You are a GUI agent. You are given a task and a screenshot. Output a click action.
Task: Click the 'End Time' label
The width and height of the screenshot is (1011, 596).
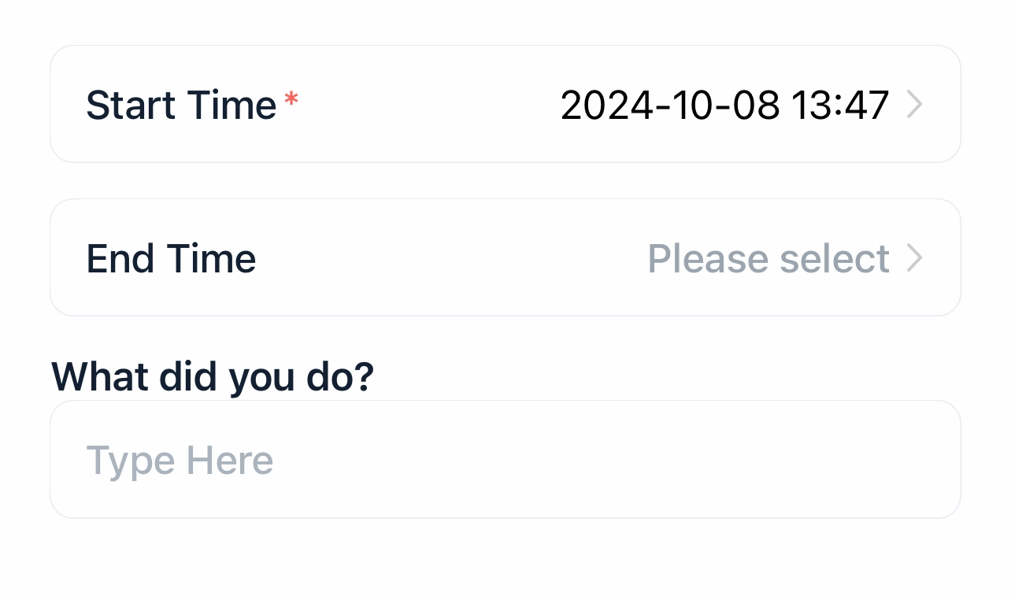171,258
